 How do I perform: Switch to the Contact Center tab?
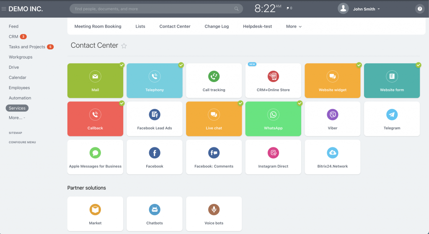coord(175,26)
